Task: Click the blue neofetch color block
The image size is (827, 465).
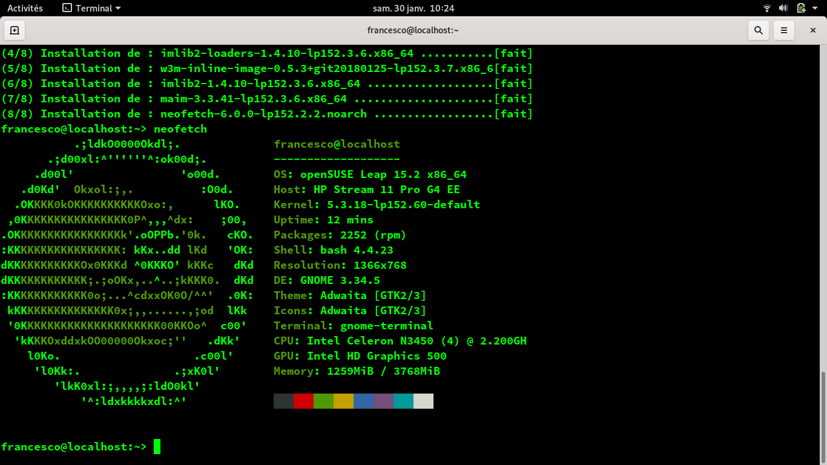Action: point(363,401)
